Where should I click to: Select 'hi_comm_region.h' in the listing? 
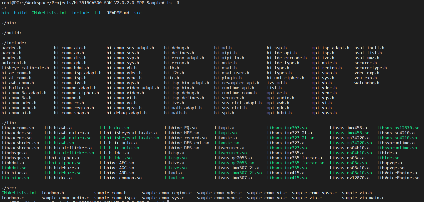[74, 108]
